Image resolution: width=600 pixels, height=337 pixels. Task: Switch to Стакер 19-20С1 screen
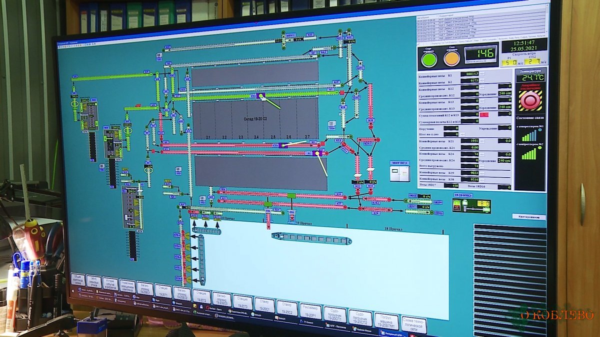pos(264,305)
